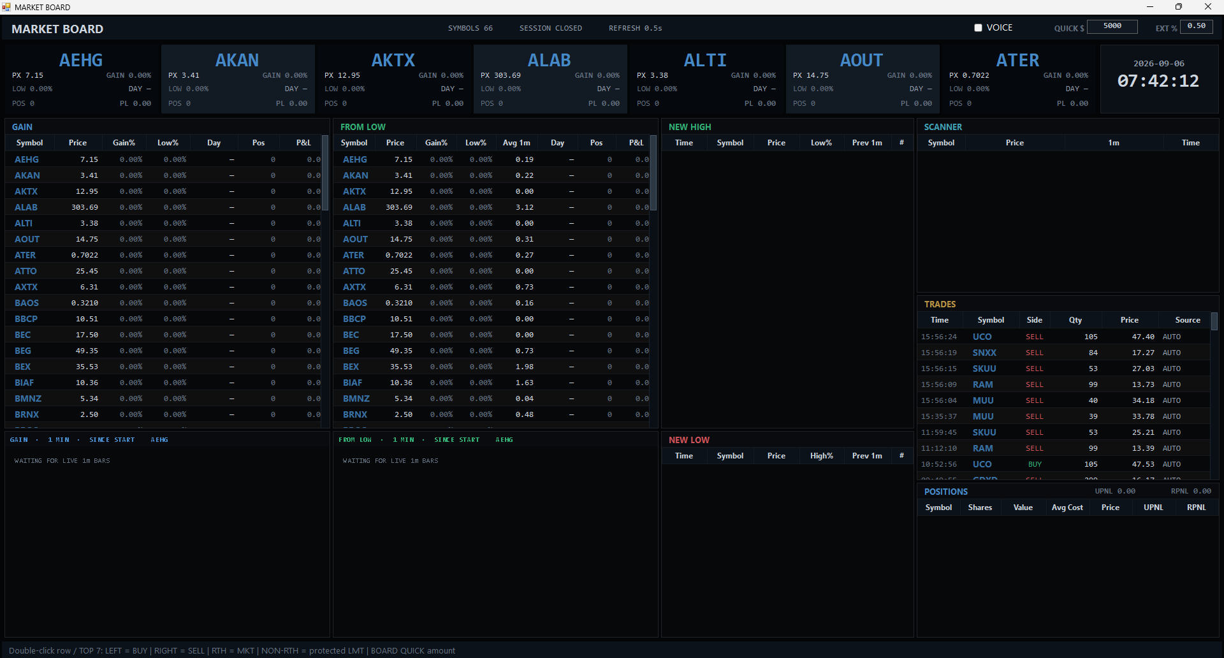Select the ALAB top ticker card
The width and height of the screenshot is (1224, 658).
point(550,79)
